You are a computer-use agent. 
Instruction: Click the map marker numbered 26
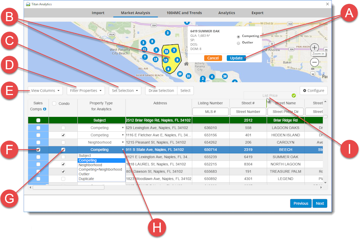click(225, 76)
